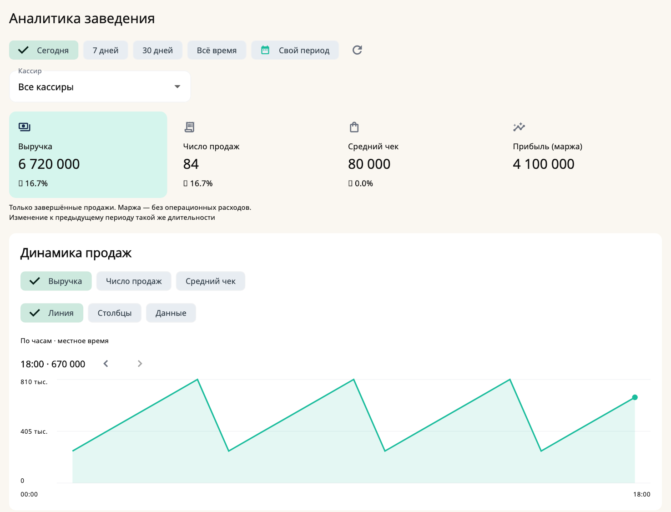The height and width of the screenshot is (512, 671).
Task: Click the 405 тыс. axis label
Action: point(34,431)
